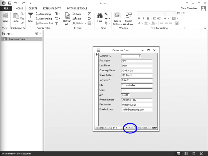Click the Descending sort button
This screenshot has height=156, width=208.
coord(44,19)
